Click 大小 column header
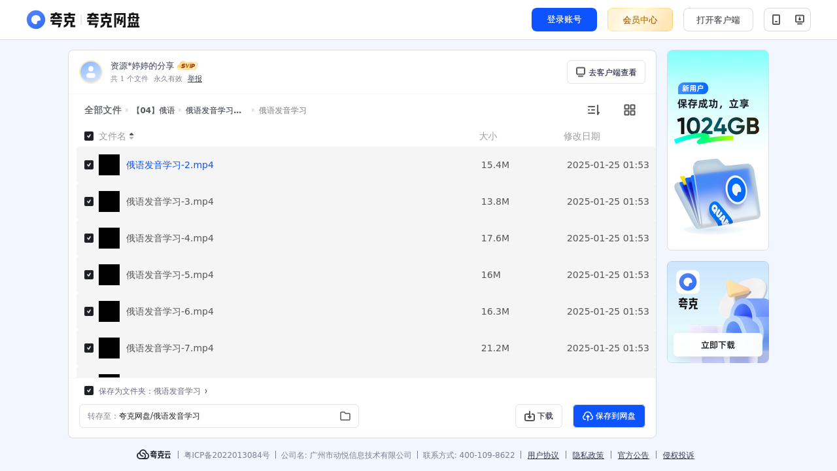 pyautogui.click(x=488, y=136)
